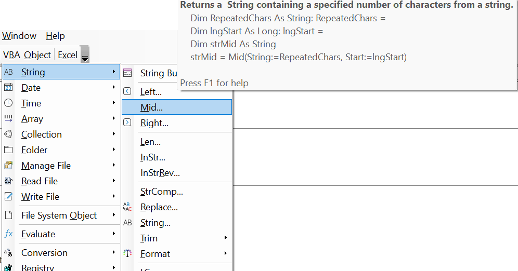The width and height of the screenshot is (518, 271).
Task: Expand the Trim submenu arrow
Action: (x=226, y=238)
